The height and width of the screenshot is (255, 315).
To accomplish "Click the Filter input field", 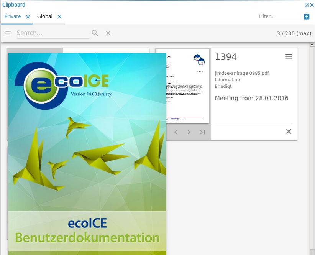I will (280, 16).
